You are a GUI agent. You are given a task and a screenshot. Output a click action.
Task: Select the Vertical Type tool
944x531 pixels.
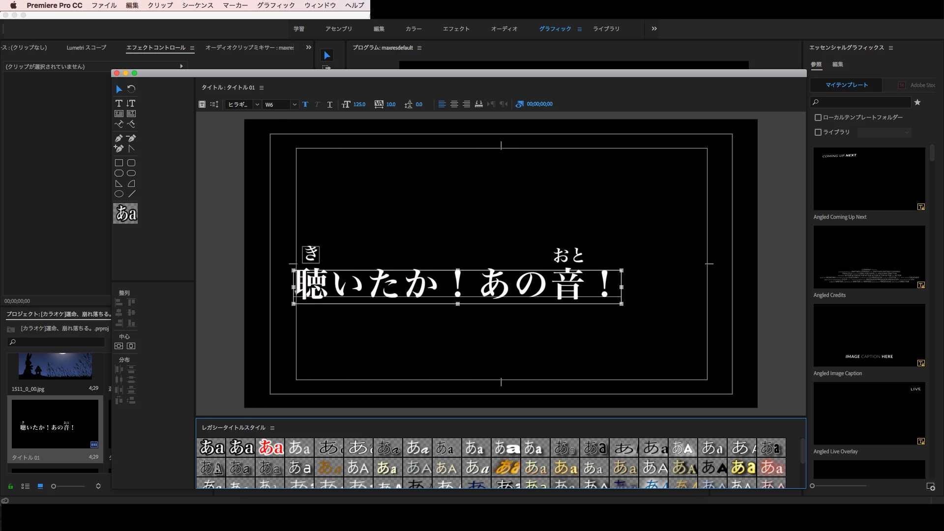(x=131, y=103)
